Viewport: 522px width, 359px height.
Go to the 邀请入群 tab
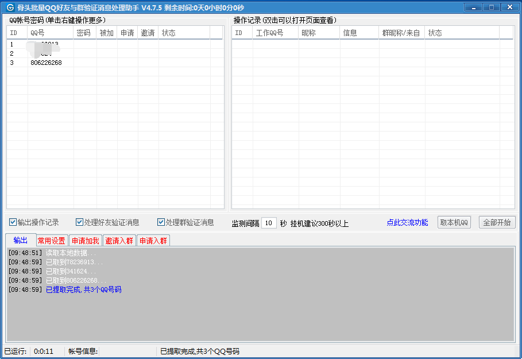[119, 241]
